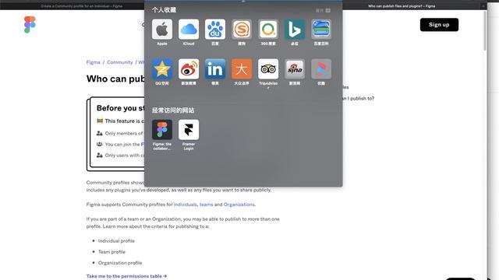The height and width of the screenshot is (280, 499).
Task: Follow the Organizations link
Action: [239, 205]
